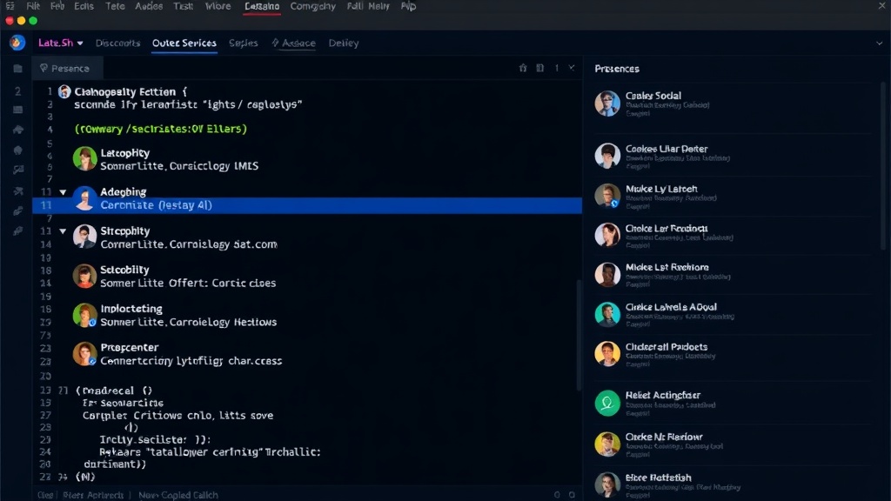891x501 pixels.
Task: Click the third left sidebar panel icon
Action: pos(17,110)
